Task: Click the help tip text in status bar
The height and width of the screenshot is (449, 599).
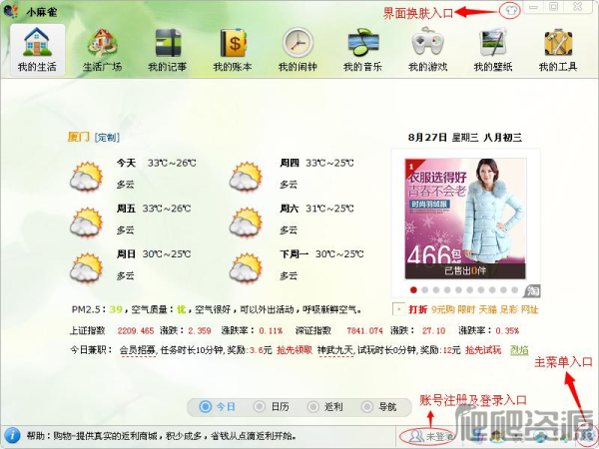Action: click(161, 436)
